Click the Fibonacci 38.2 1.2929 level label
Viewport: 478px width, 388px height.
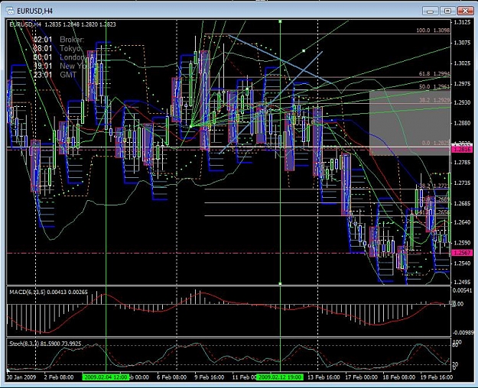(434, 100)
